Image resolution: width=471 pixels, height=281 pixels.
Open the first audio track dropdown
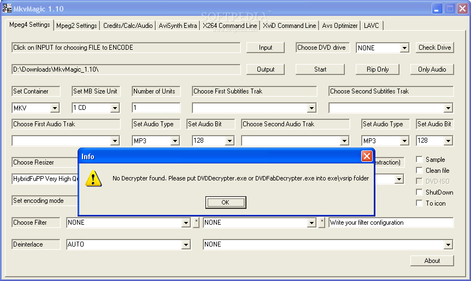[115, 140]
